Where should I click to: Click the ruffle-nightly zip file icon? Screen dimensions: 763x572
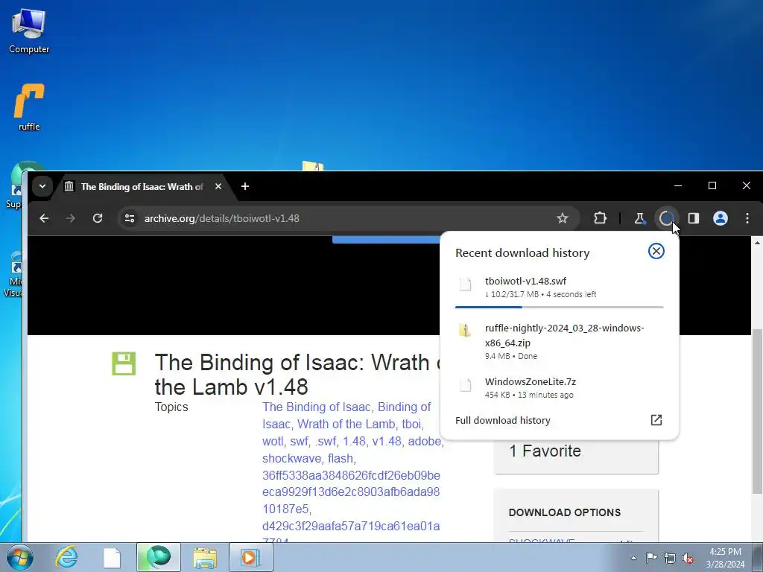coord(465,330)
